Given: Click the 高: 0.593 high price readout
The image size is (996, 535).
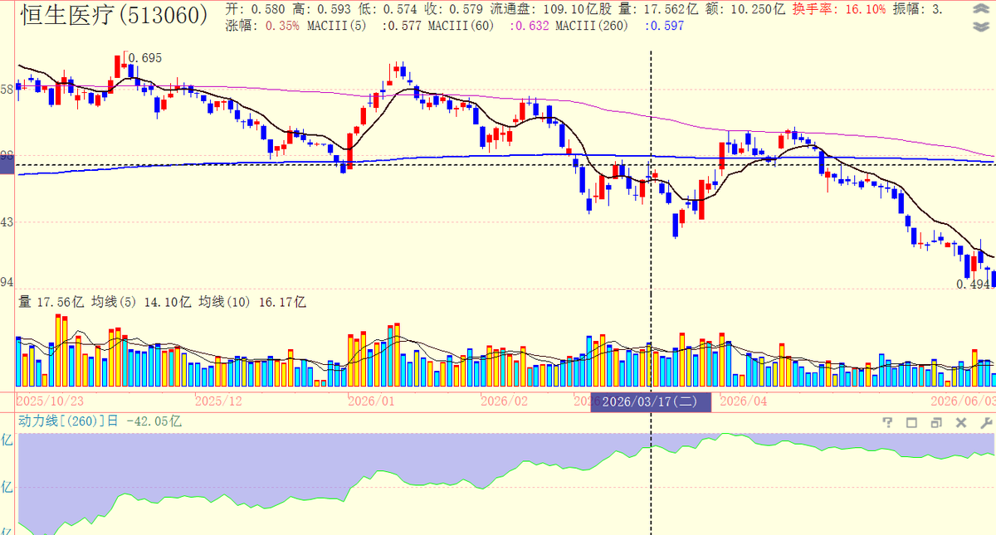Looking at the screenshot, I should click(x=320, y=9).
